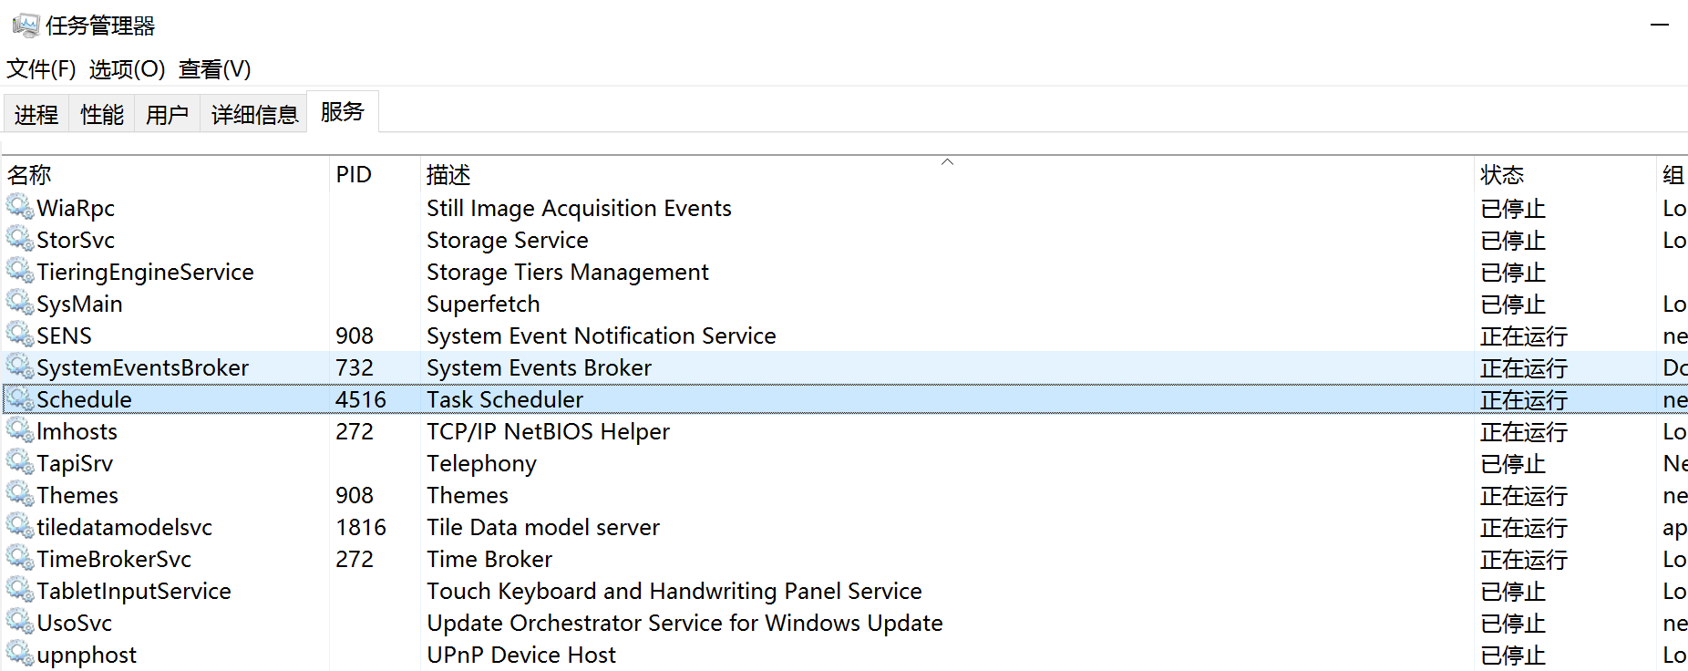Click the gear icon beside SystemEventsBroker
This screenshot has width=1688, height=671.
click(20, 366)
